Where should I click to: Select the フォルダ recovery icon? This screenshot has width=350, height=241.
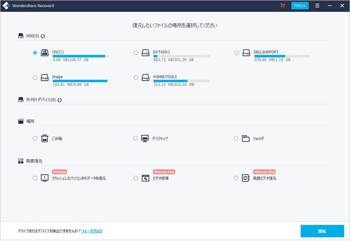point(246,139)
